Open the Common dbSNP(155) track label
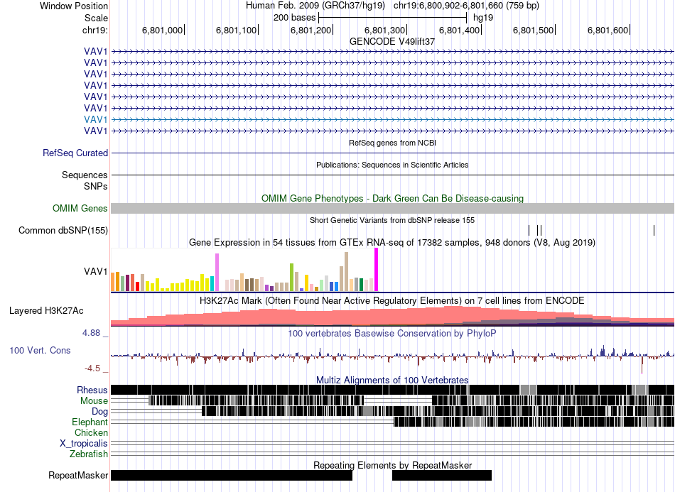The height and width of the screenshot is (492, 675). (63, 231)
